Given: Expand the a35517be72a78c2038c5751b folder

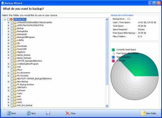Looking at the screenshot, I should [x=8, y=25].
